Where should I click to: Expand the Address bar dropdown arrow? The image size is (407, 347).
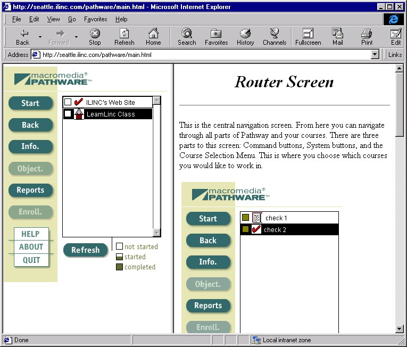(x=375, y=54)
